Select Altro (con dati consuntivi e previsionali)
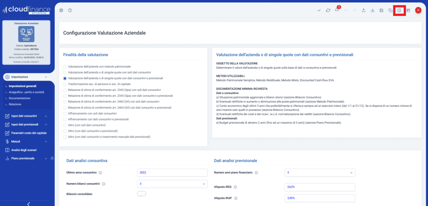This screenshot has width=428, height=206. 65,131
